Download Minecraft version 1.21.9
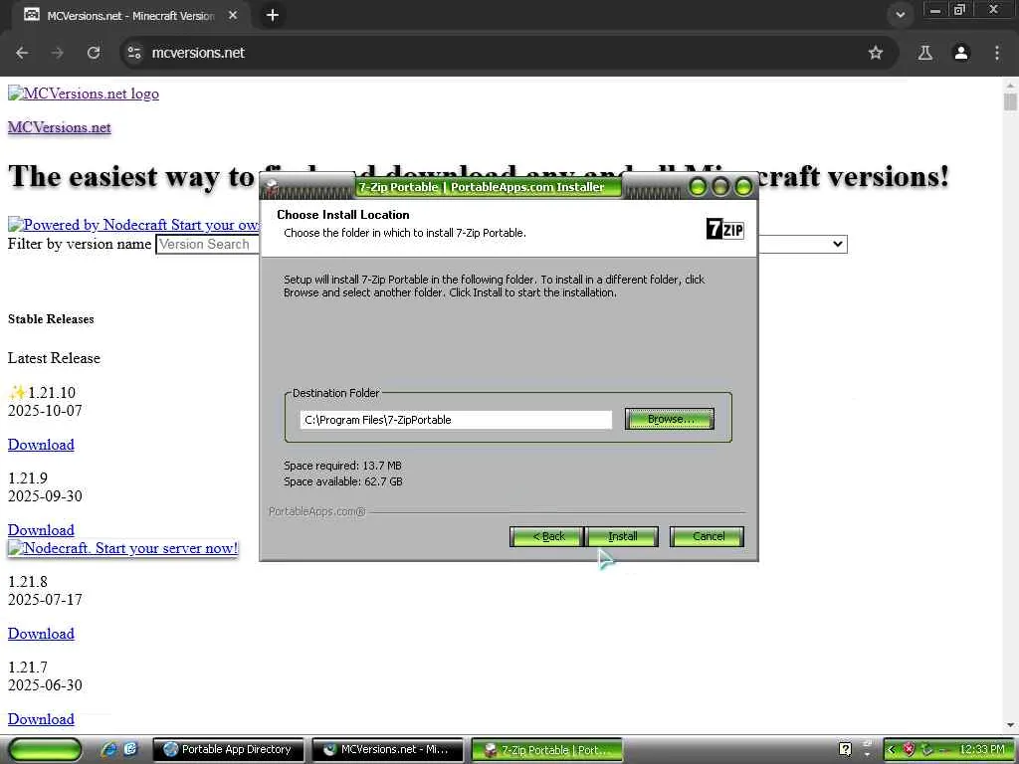This screenshot has width=1019, height=764. pos(41,530)
